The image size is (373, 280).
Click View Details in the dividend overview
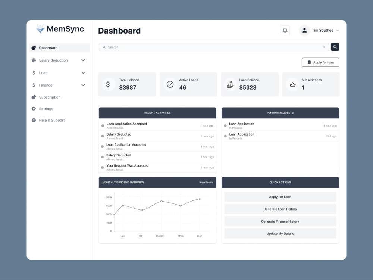[x=206, y=183]
